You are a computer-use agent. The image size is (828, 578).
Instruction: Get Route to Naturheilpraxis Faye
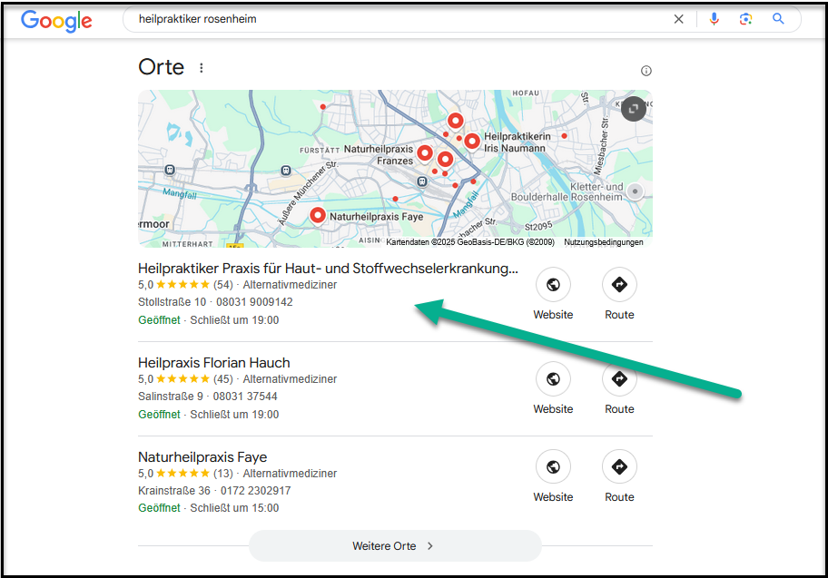pos(619,476)
